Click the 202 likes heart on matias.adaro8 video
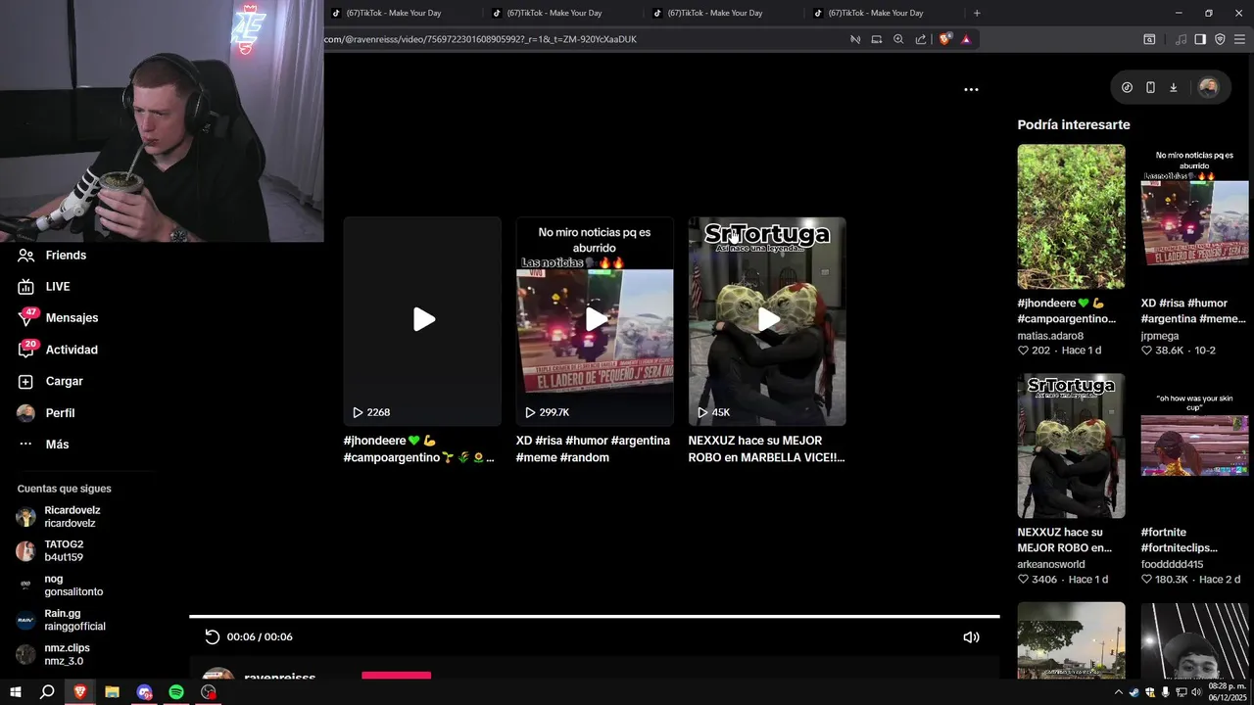 click(x=1023, y=351)
